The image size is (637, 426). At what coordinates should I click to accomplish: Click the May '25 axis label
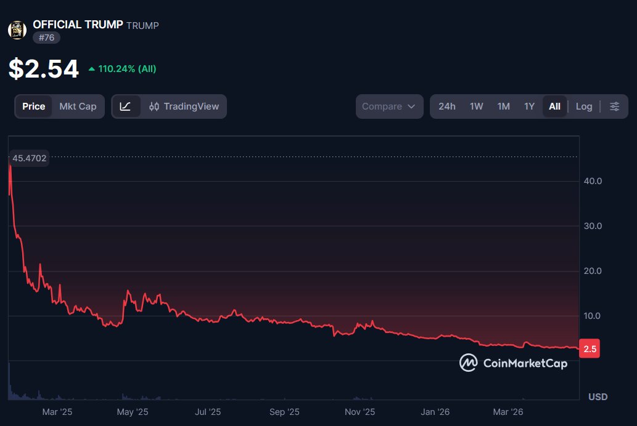(x=133, y=412)
